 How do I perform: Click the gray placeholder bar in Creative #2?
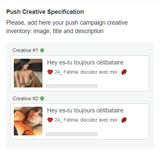72,134
